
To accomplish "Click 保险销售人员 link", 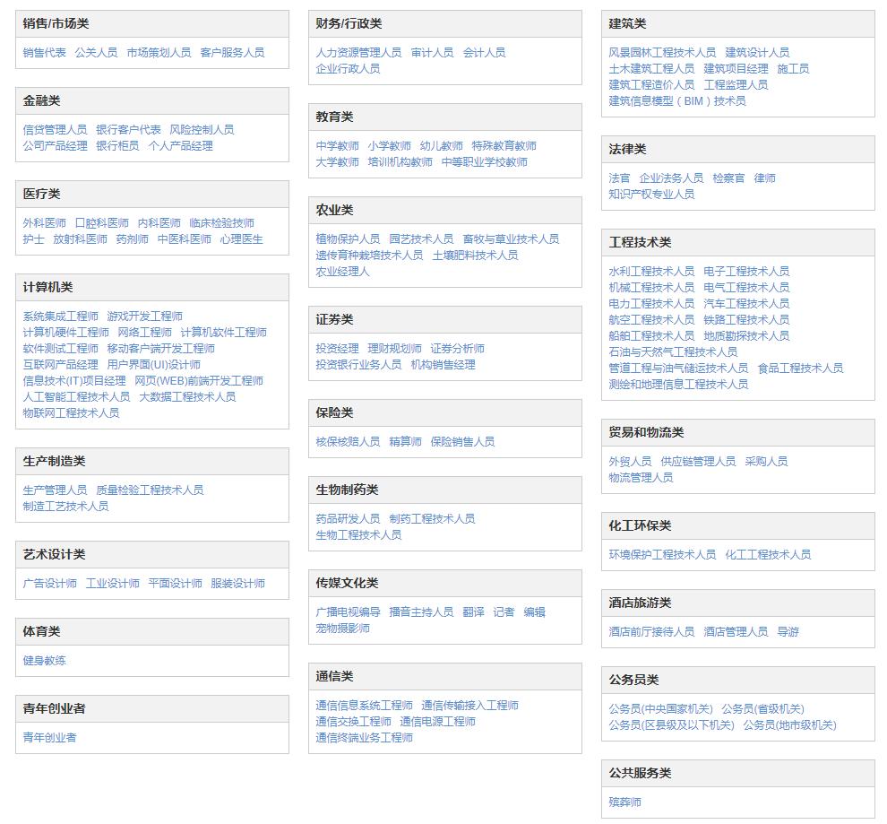I will click(462, 442).
